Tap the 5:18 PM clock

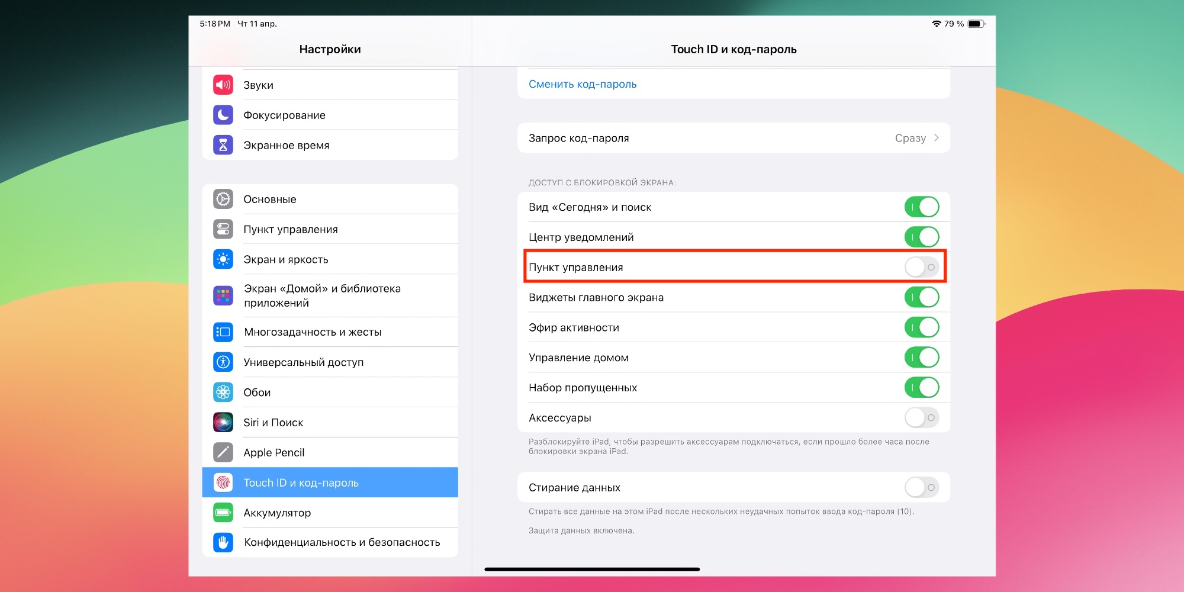[215, 24]
